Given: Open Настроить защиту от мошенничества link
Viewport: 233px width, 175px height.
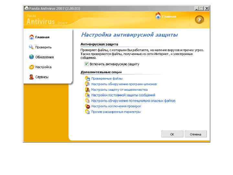Looking at the screenshot, I should click(x=119, y=90).
